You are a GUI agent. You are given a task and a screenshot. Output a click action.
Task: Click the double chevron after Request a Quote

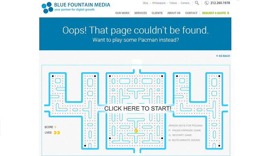228,13
